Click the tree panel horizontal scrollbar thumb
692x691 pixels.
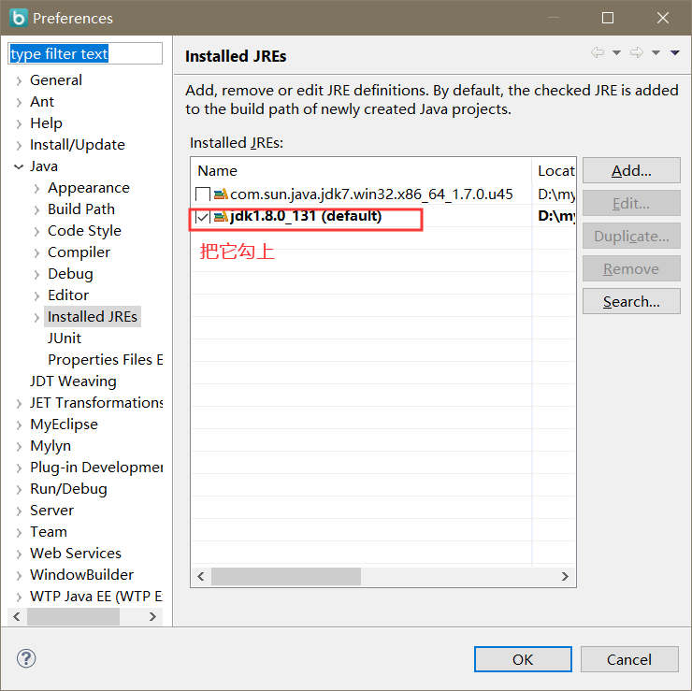pos(73,616)
